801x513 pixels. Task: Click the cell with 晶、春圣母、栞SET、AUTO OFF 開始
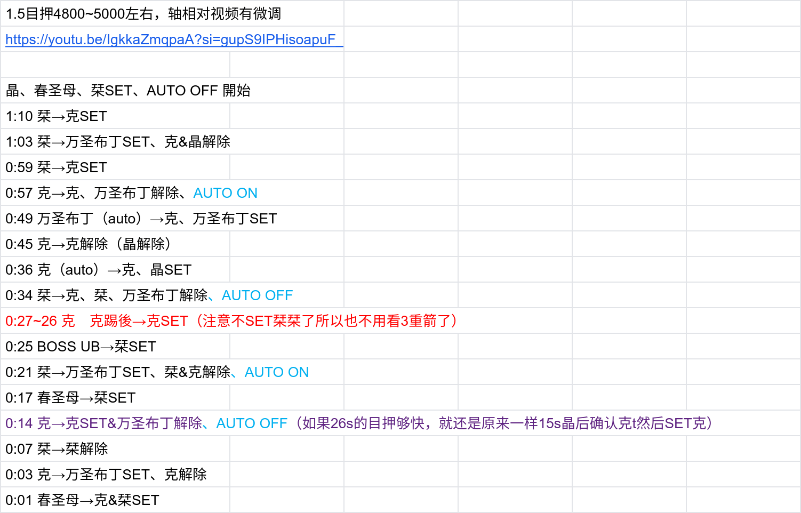[128, 91]
